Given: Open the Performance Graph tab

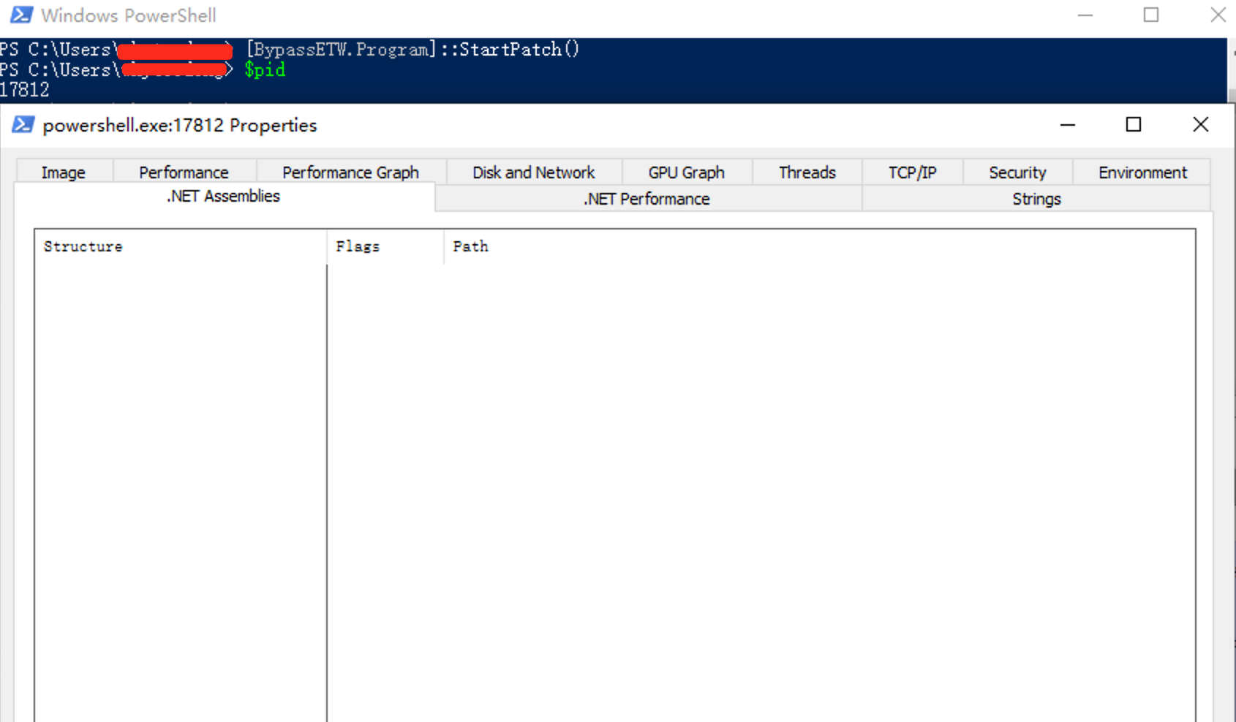Looking at the screenshot, I should click(x=350, y=172).
